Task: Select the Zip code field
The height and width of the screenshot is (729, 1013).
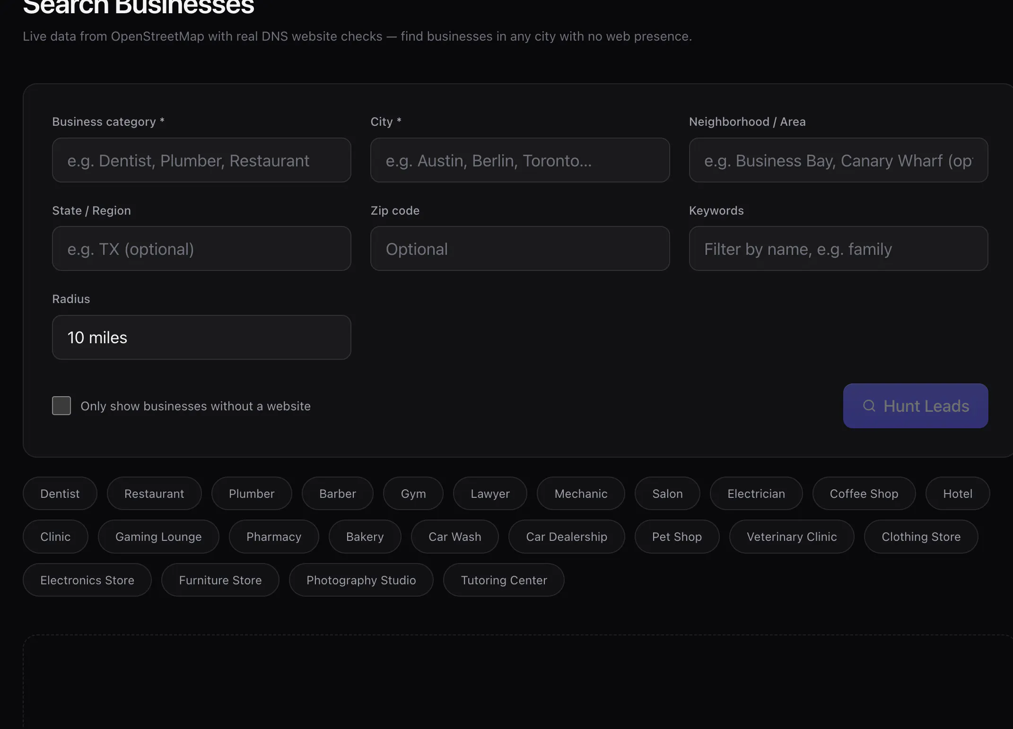Action: [520, 248]
